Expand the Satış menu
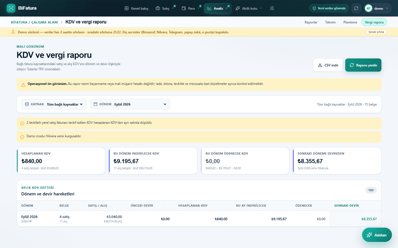Screen dimensions: 398x248 pyautogui.click(x=165, y=8)
